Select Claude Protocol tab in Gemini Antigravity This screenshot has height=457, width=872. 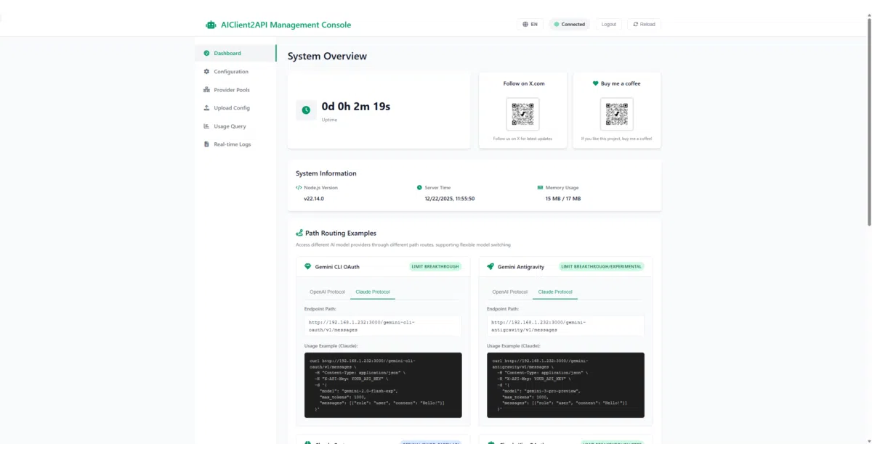[x=554, y=292]
